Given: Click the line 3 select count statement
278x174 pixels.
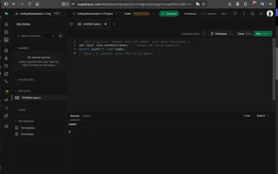Looking at the screenshot, I should 102,49.
